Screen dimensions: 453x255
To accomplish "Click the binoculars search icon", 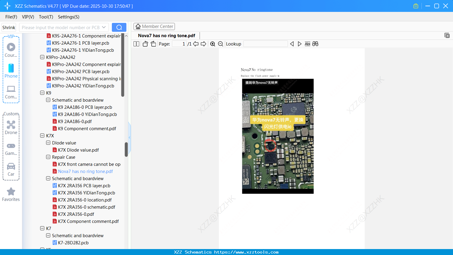I will click(x=315, y=44).
